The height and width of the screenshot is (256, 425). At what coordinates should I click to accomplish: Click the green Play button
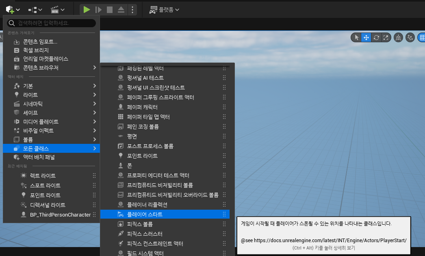point(87,10)
